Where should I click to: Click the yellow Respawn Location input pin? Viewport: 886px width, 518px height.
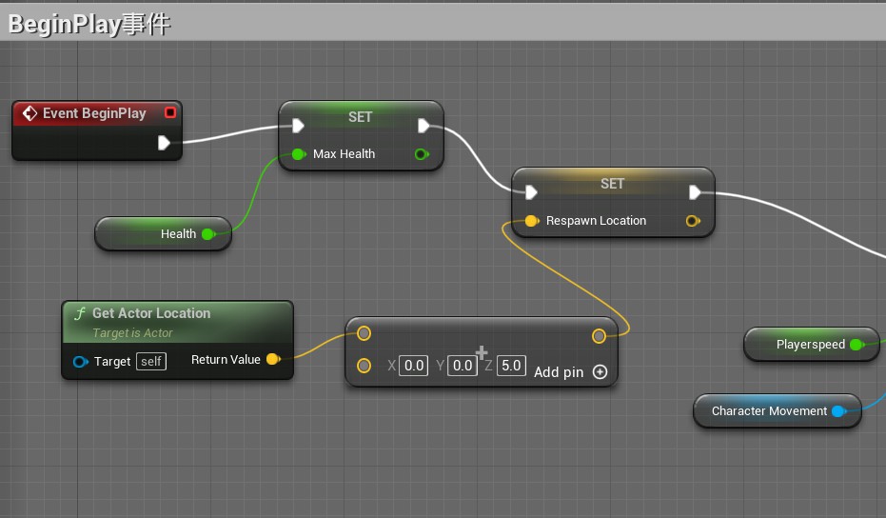[531, 221]
